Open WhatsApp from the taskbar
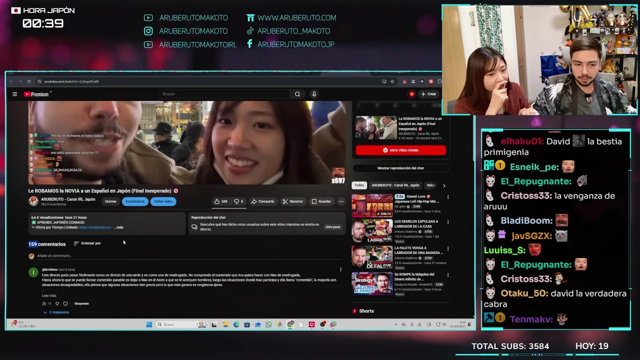This screenshot has width=640, height=360. click(x=268, y=324)
